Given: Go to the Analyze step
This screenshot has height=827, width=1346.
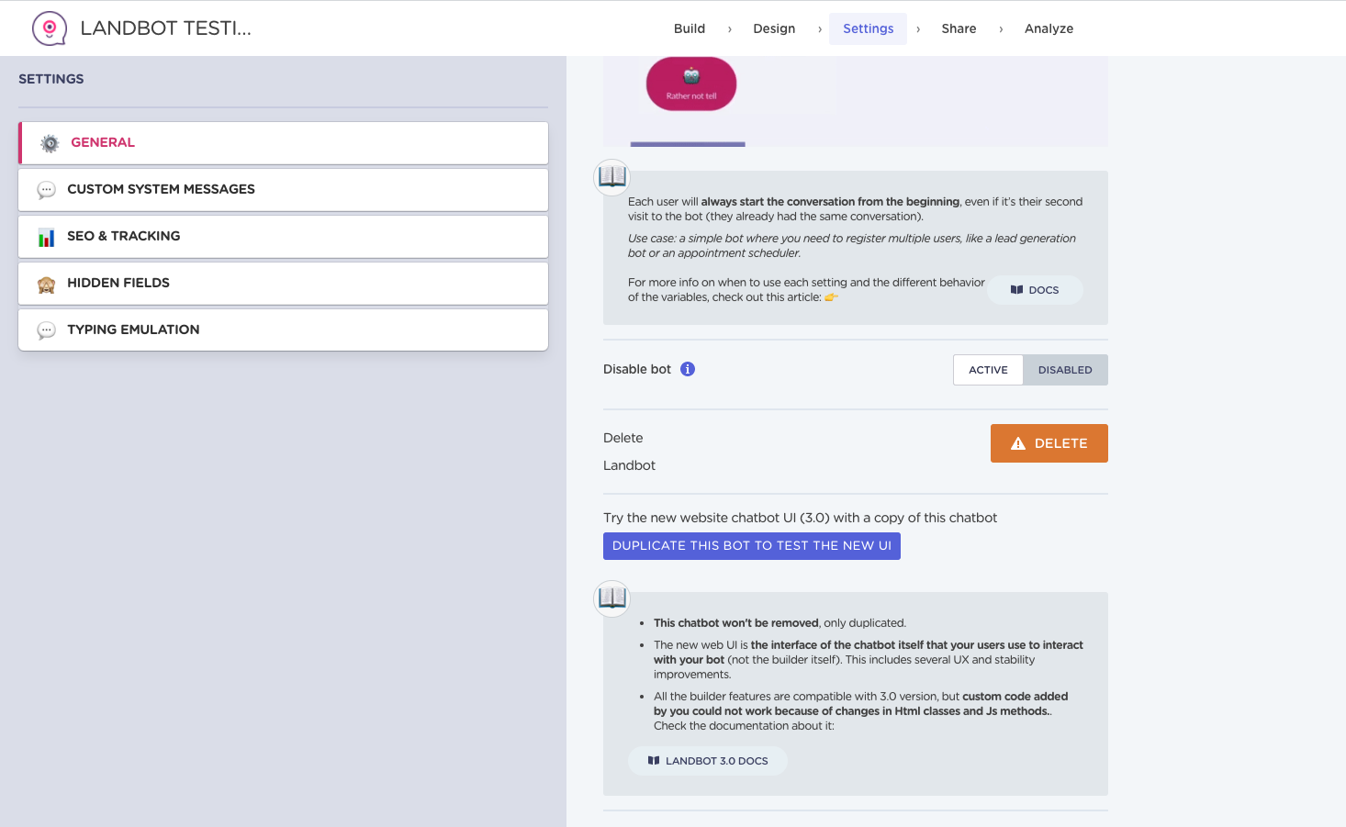Looking at the screenshot, I should pos(1049,28).
